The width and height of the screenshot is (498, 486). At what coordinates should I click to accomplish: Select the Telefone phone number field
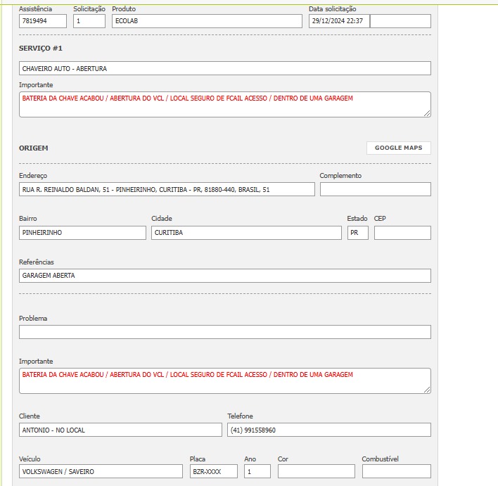328,430
